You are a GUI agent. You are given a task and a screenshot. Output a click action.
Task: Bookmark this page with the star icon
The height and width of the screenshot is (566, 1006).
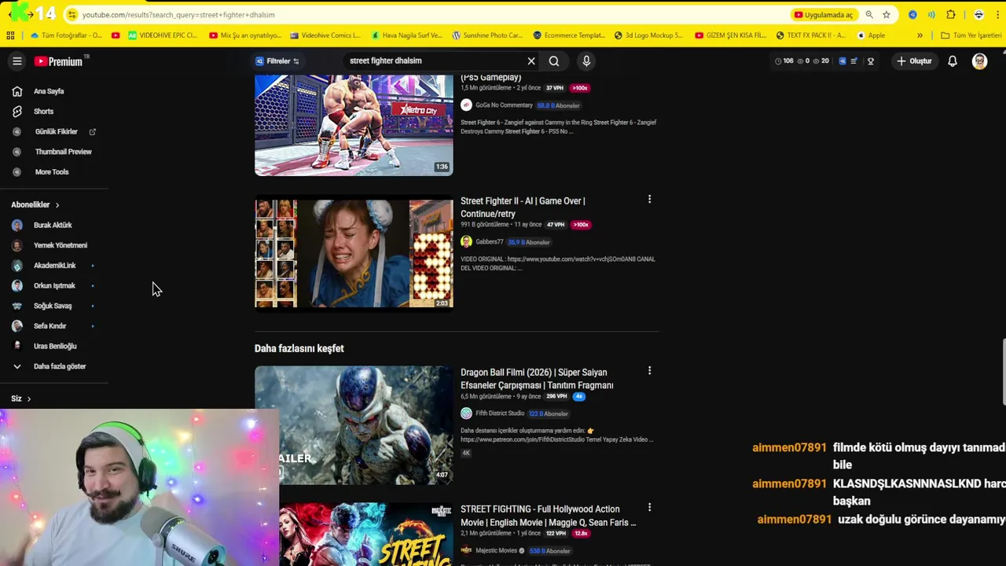tap(887, 15)
